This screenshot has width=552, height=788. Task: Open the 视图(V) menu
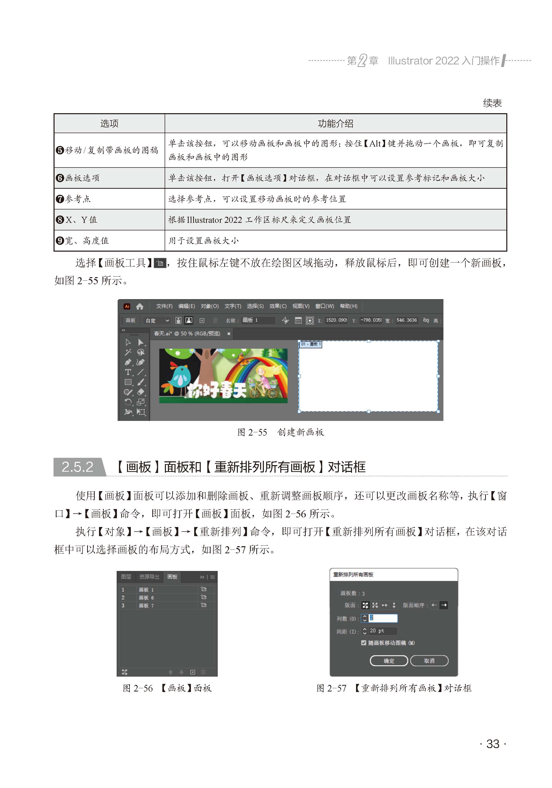pos(301,306)
